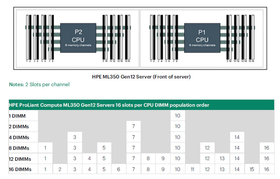Click cell 10 in the 12 DIMMs row
This screenshot has width=280, height=179.
(x=178, y=158)
